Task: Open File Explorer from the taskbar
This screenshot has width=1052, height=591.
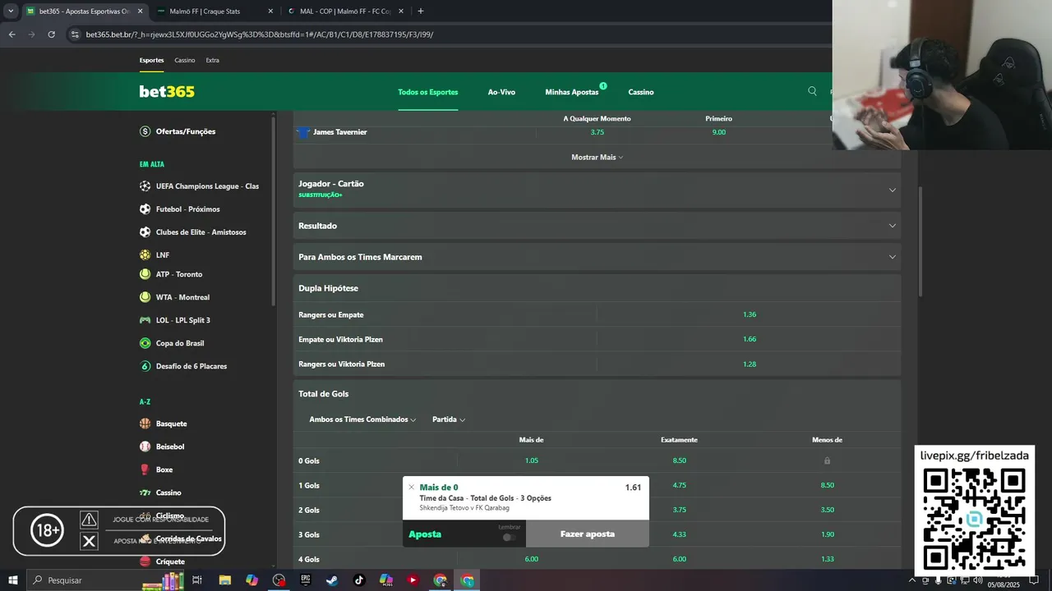Action: click(224, 580)
